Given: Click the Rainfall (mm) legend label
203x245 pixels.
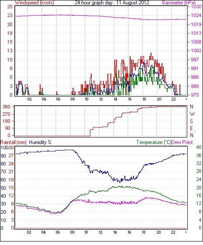Looking at the screenshot, I should [x=14, y=142].
